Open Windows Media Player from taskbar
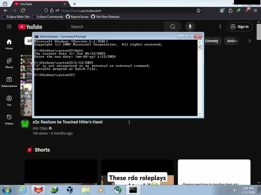261x195 pixels. (101, 190)
